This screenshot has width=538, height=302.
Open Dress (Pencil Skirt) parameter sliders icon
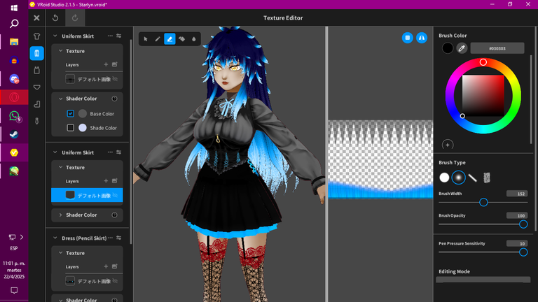(118, 238)
